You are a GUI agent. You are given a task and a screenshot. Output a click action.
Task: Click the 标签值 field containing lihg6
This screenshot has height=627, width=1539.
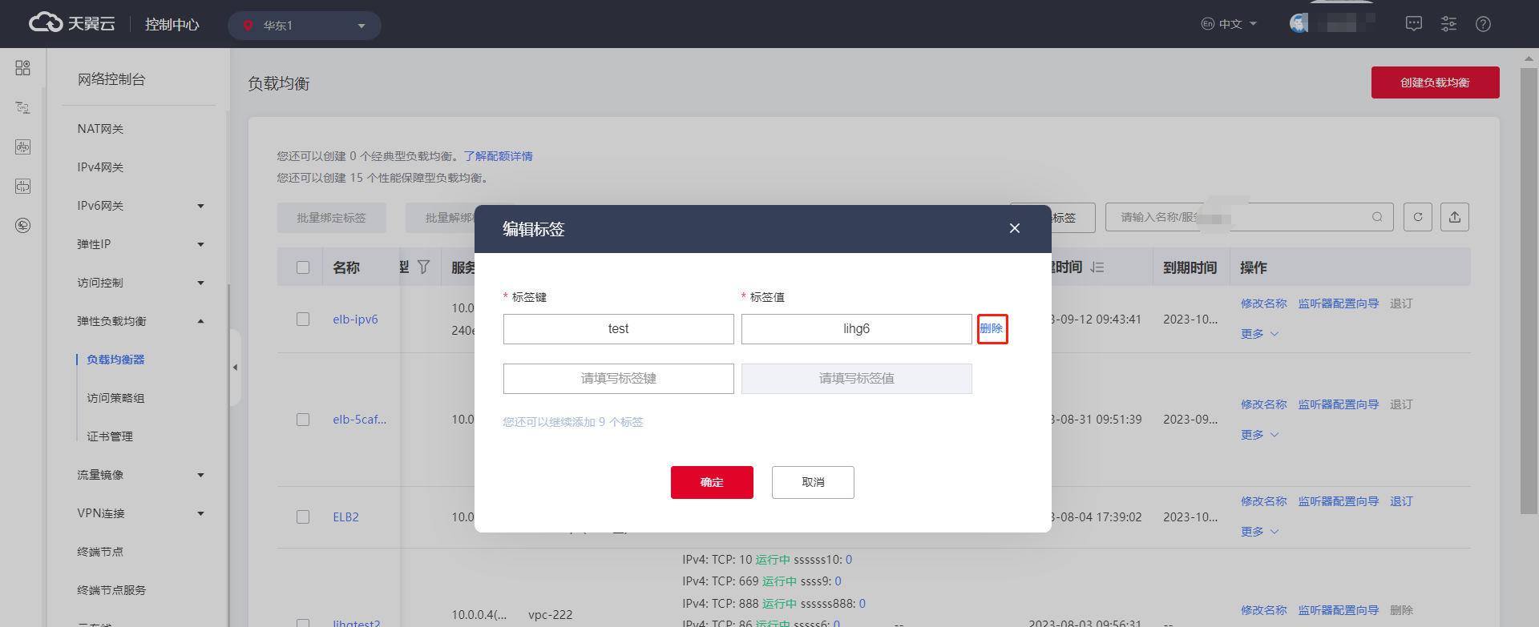pos(857,329)
